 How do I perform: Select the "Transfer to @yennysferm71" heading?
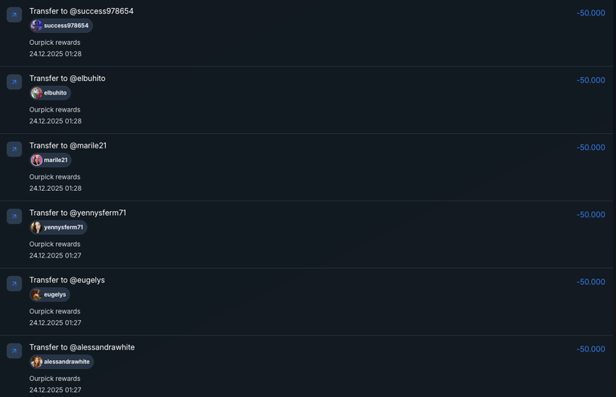pos(78,213)
